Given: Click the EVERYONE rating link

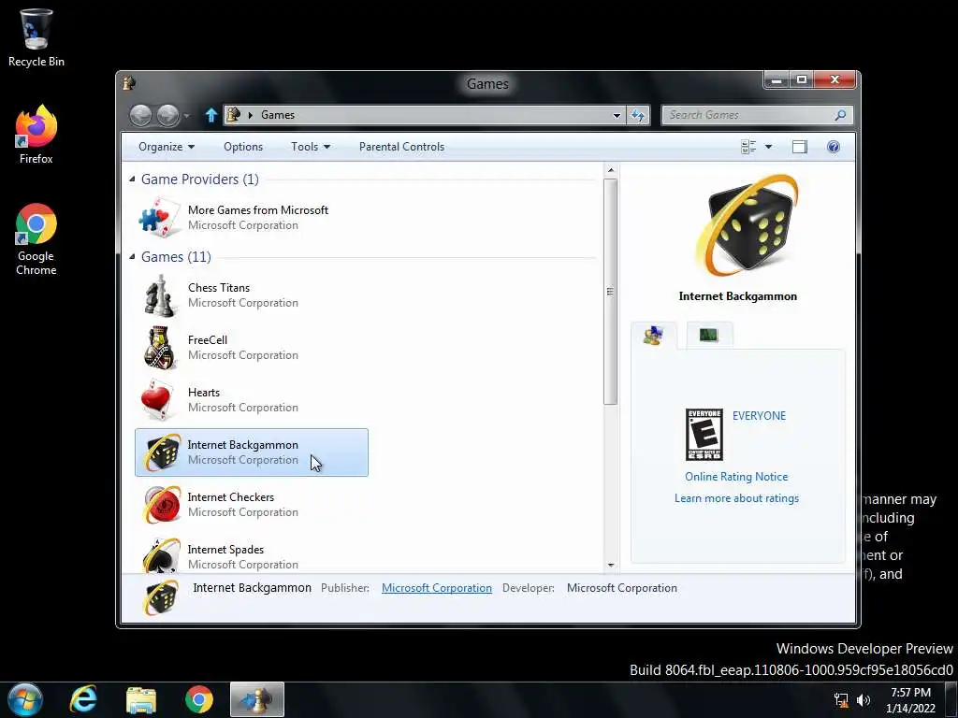Looking at the screenshot, I should click(x=759, y=416).
